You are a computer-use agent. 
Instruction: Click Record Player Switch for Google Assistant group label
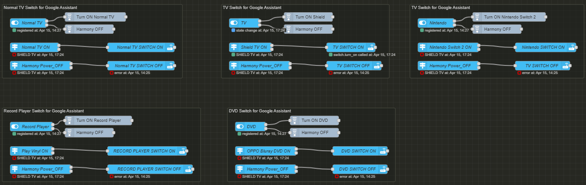tap(44, 111)
